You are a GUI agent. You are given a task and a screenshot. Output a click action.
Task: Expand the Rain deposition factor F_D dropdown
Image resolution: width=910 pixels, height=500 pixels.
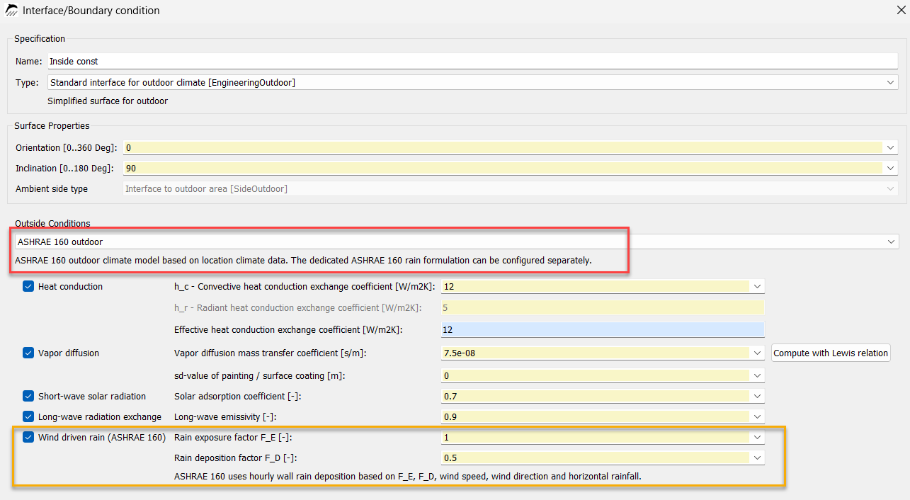click(758, 458)
